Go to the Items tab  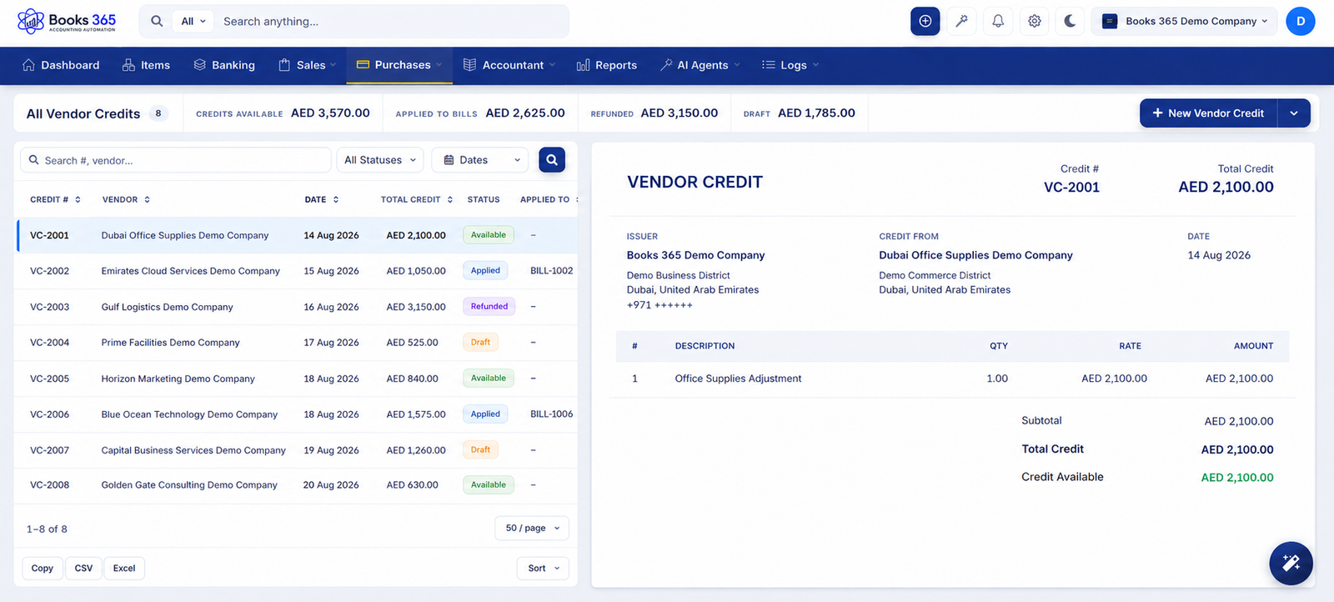(x=146, y=65)
